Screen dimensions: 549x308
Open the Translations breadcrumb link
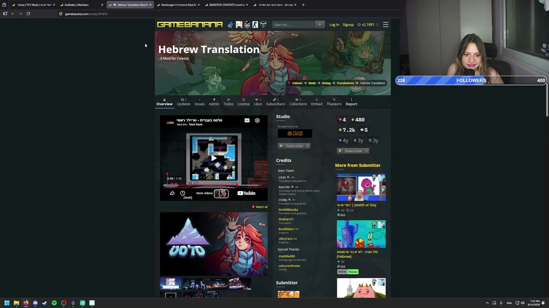pyautogui.click(x=345, y=83)
